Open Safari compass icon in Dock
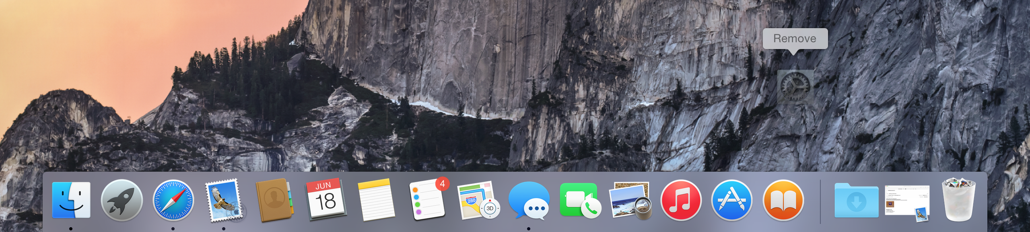Viewport: 1030px width, 232px height. [173, 200]
